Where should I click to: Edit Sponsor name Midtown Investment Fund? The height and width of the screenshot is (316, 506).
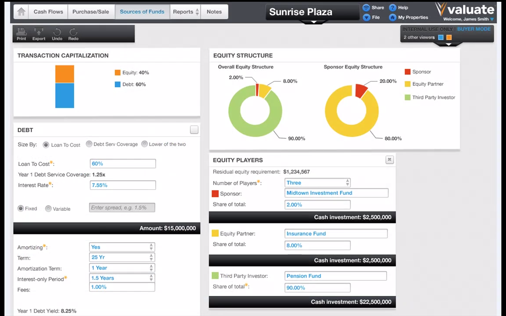(336, 193)
